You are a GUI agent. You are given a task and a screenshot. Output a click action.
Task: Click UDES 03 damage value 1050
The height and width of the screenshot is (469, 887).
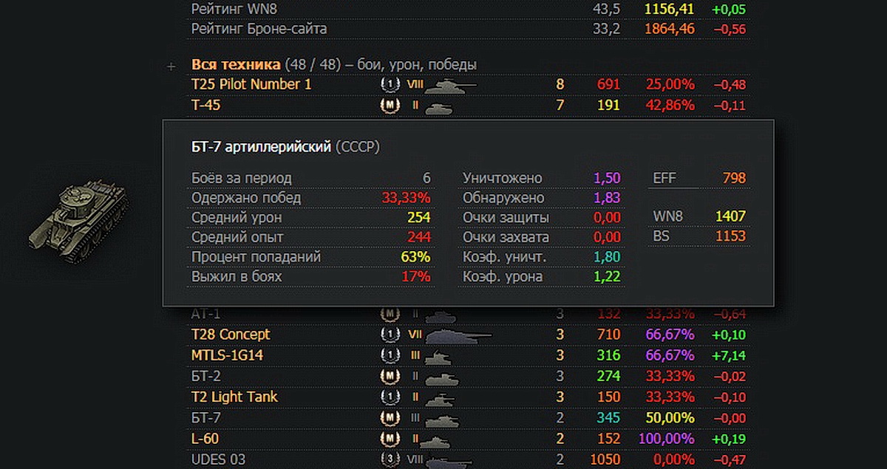605,459
